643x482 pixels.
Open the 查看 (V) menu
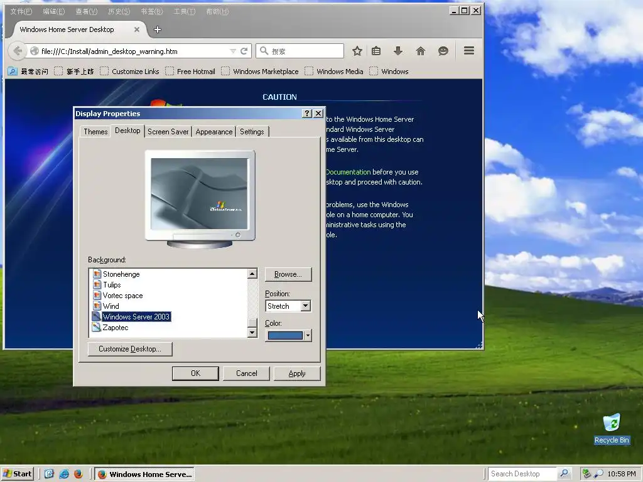point(87,11)
